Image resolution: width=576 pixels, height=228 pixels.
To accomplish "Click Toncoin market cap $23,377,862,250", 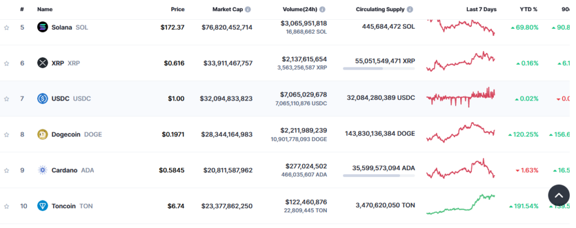I will tap(227, 206).
